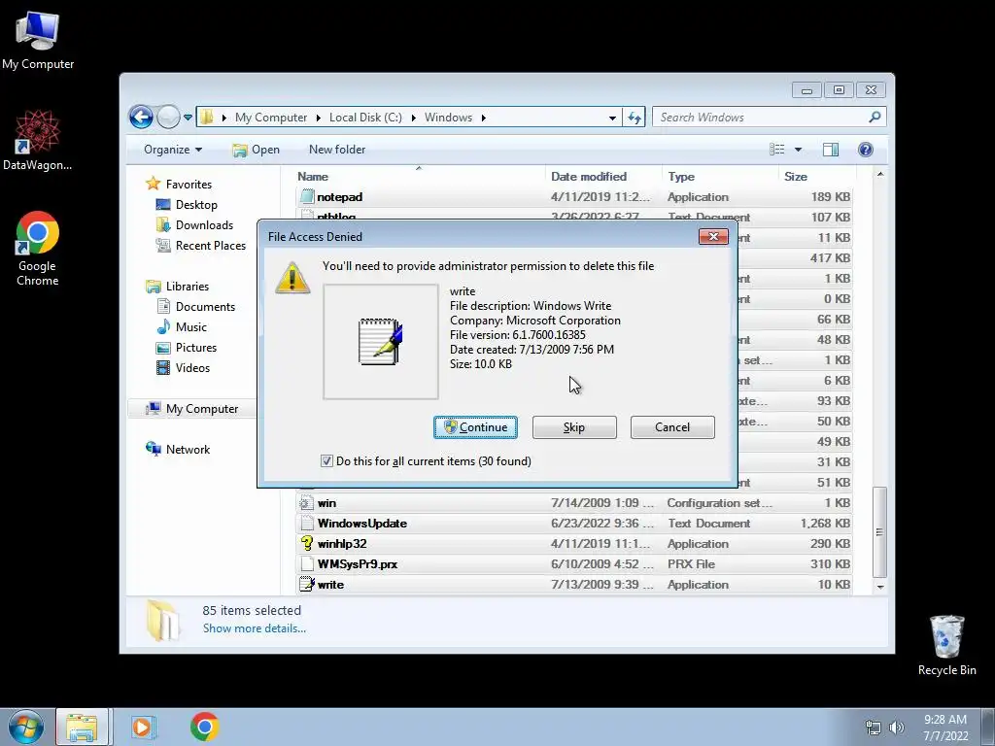This screenshot has width=995, height=746.
Task: Click the file list scrollbar thumb
Action: [879, 531]
